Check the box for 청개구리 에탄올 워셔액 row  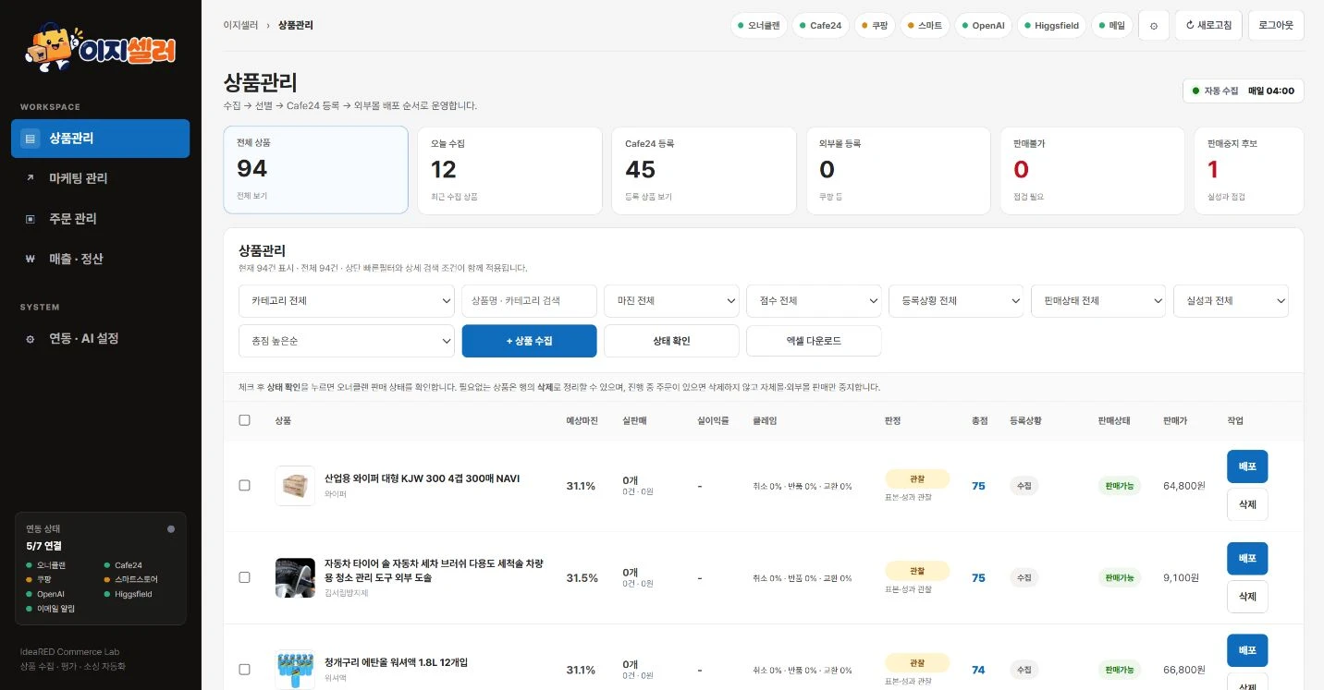(244, 670)
